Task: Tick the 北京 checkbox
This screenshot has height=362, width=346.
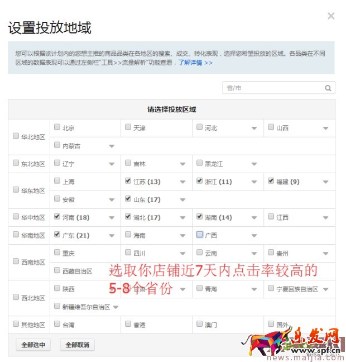Action: [57, 127]
